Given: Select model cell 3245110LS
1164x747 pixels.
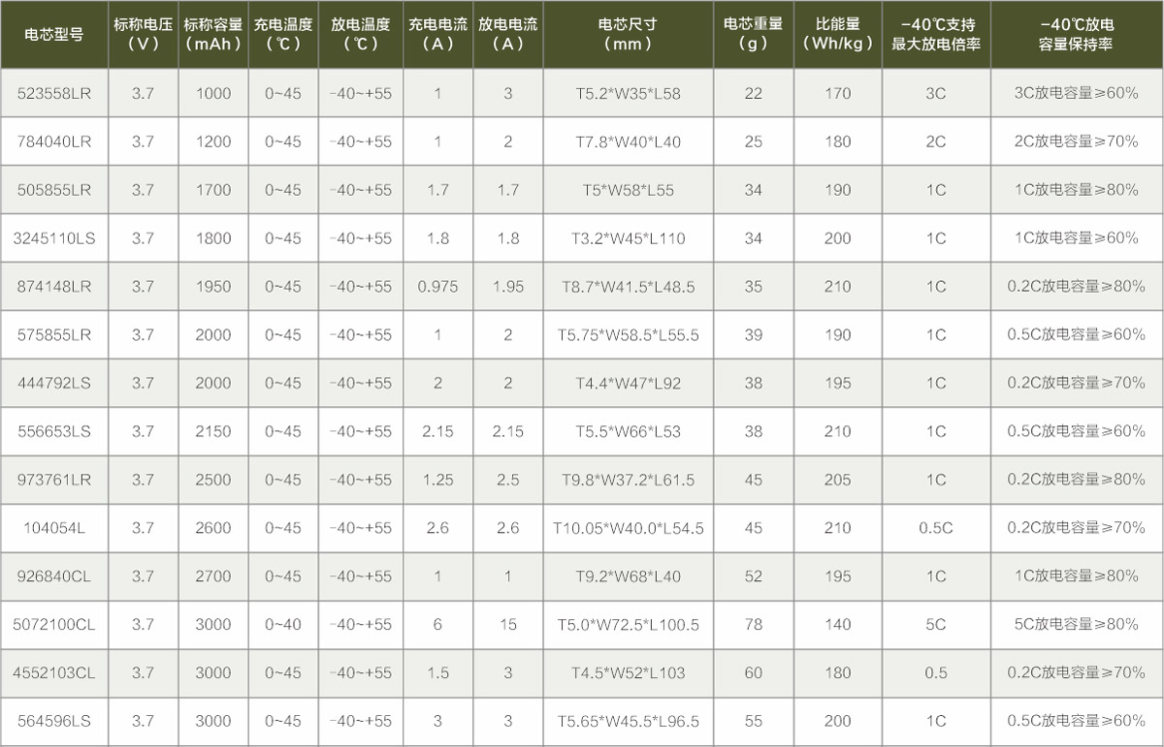Looking at the screenshot, I should coord(54,238).
